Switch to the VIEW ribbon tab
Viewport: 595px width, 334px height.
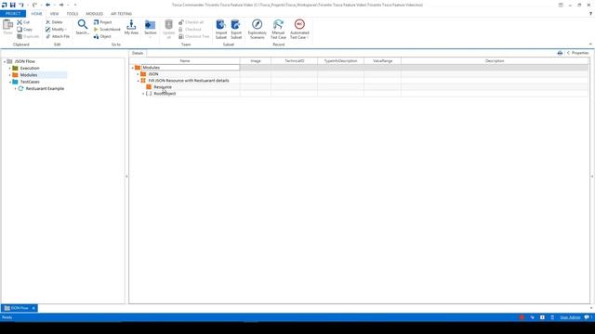(54, 14)
